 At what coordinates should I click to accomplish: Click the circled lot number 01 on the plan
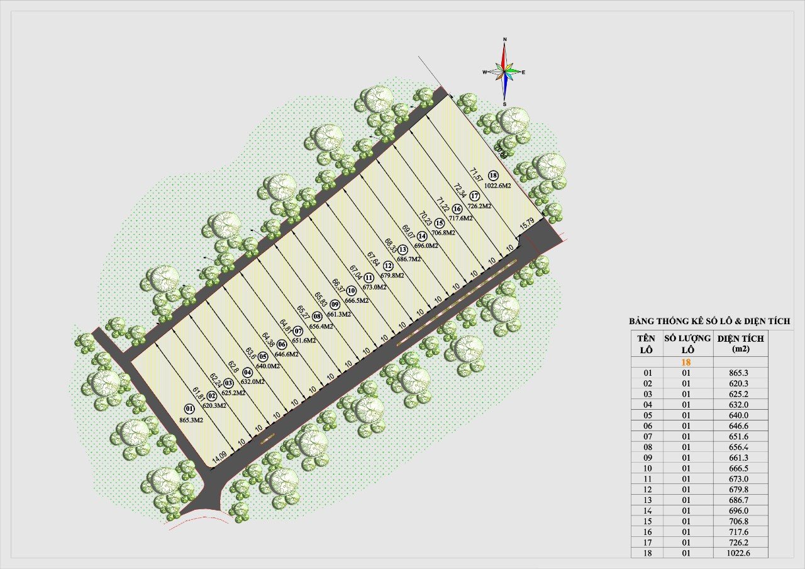190,410
